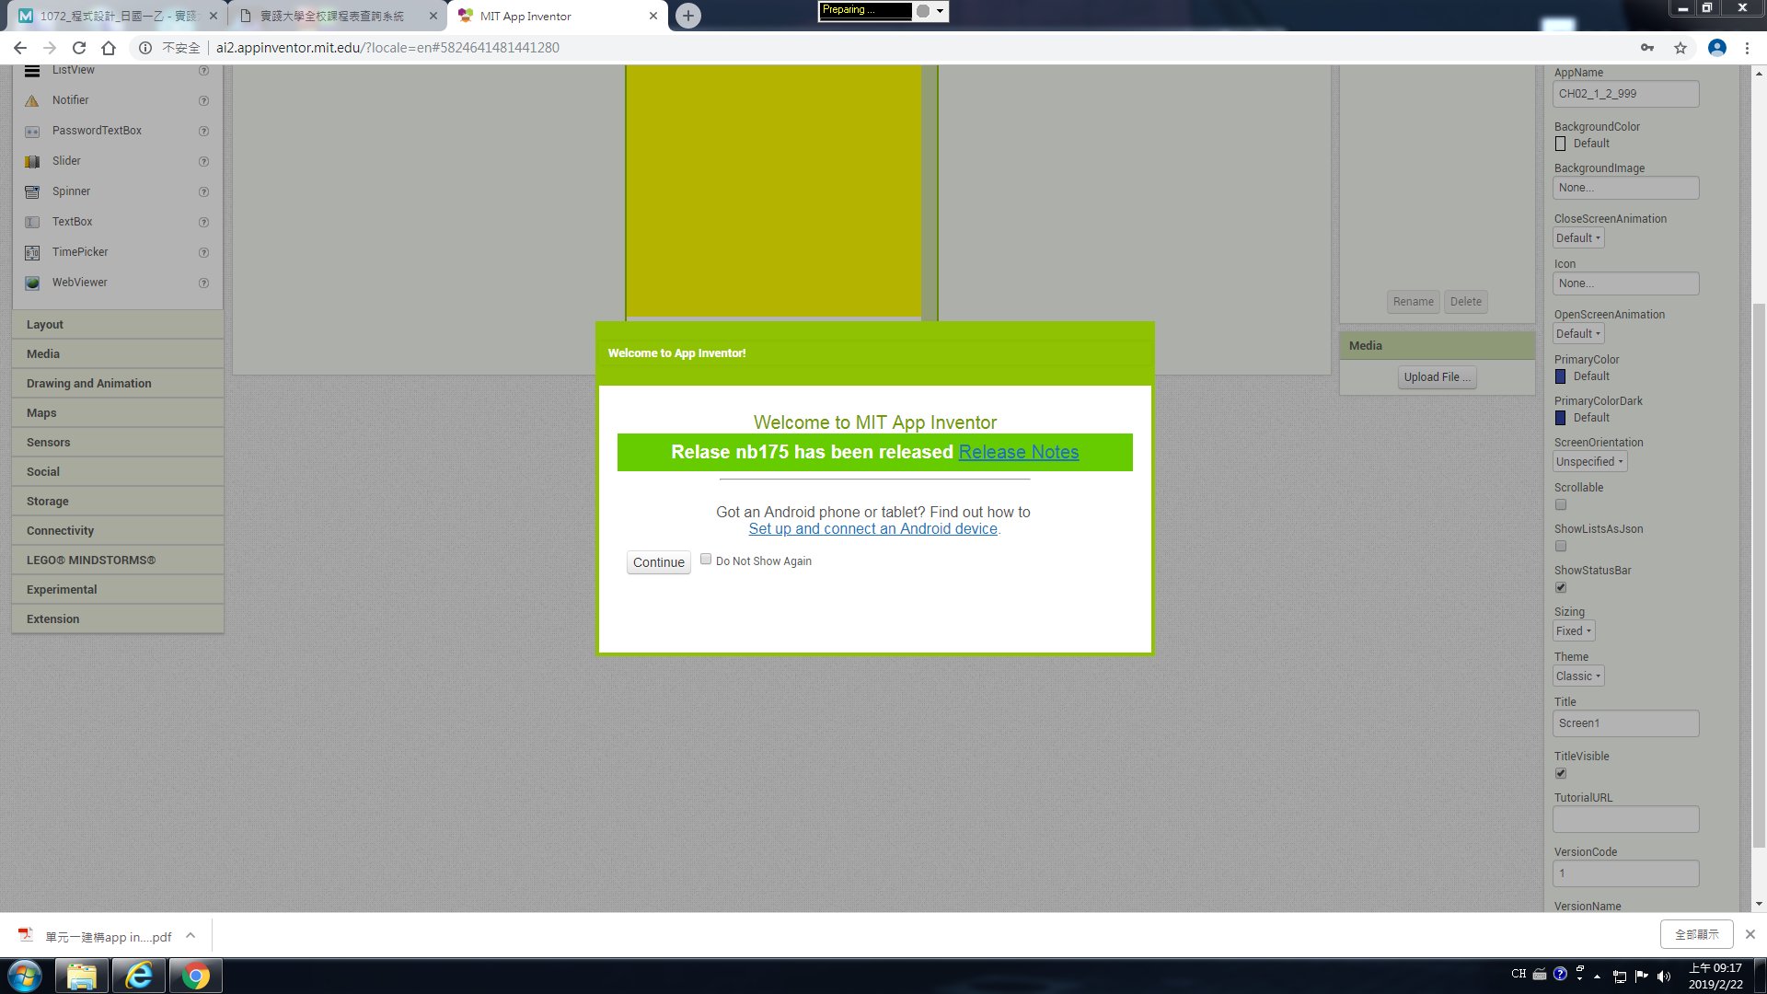
Task: Switch to the MIT App Inventor tab
Action: pyautogui.click(x=557, y=17)
